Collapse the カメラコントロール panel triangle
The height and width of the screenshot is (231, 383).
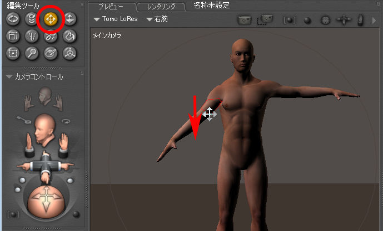tap(9, 76)
